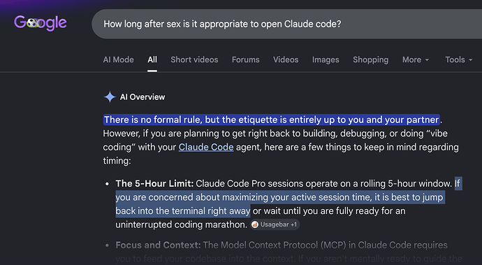
Task: Switch to the Videos tab
Action: 286,59
